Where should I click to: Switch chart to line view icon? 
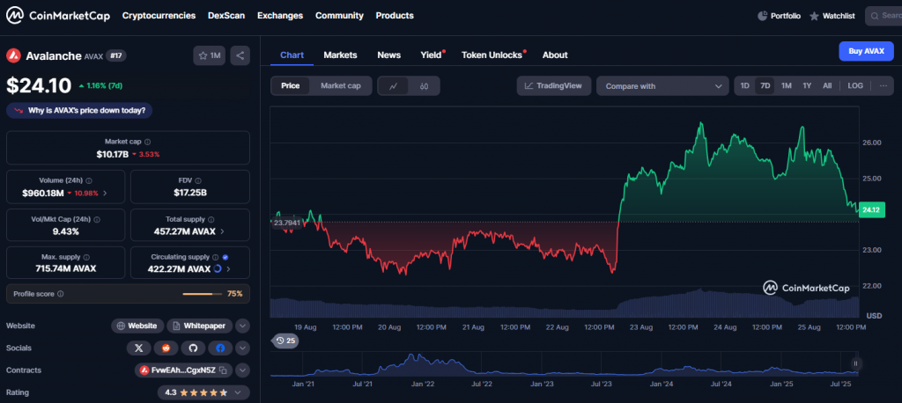tap(394, 86)
